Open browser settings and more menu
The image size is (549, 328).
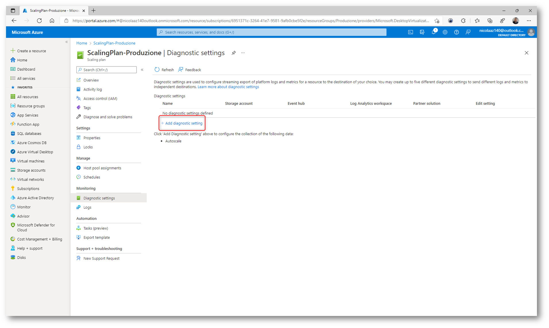pyautogui.click(x=529, y=21)
